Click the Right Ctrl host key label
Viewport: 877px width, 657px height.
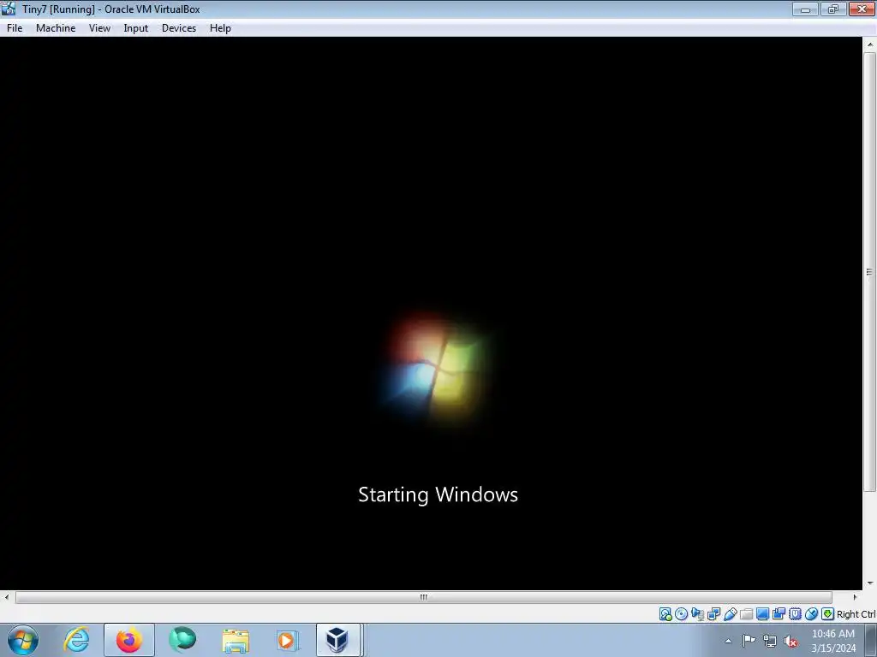click(x=856, y=614)
